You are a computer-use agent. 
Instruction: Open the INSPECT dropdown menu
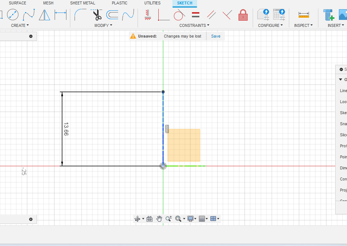point(303,25)
